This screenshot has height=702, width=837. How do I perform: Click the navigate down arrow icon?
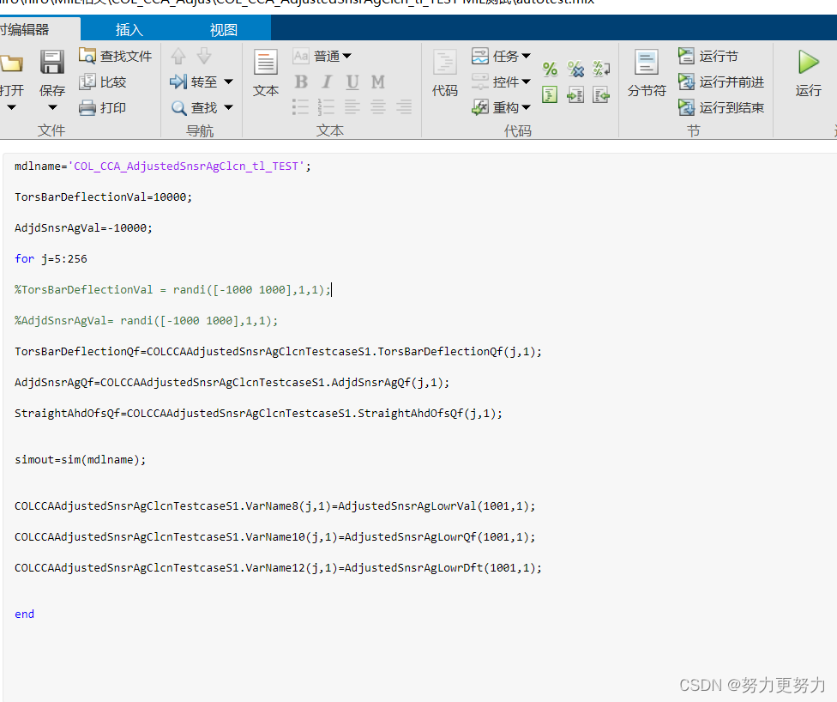[204, 56]
